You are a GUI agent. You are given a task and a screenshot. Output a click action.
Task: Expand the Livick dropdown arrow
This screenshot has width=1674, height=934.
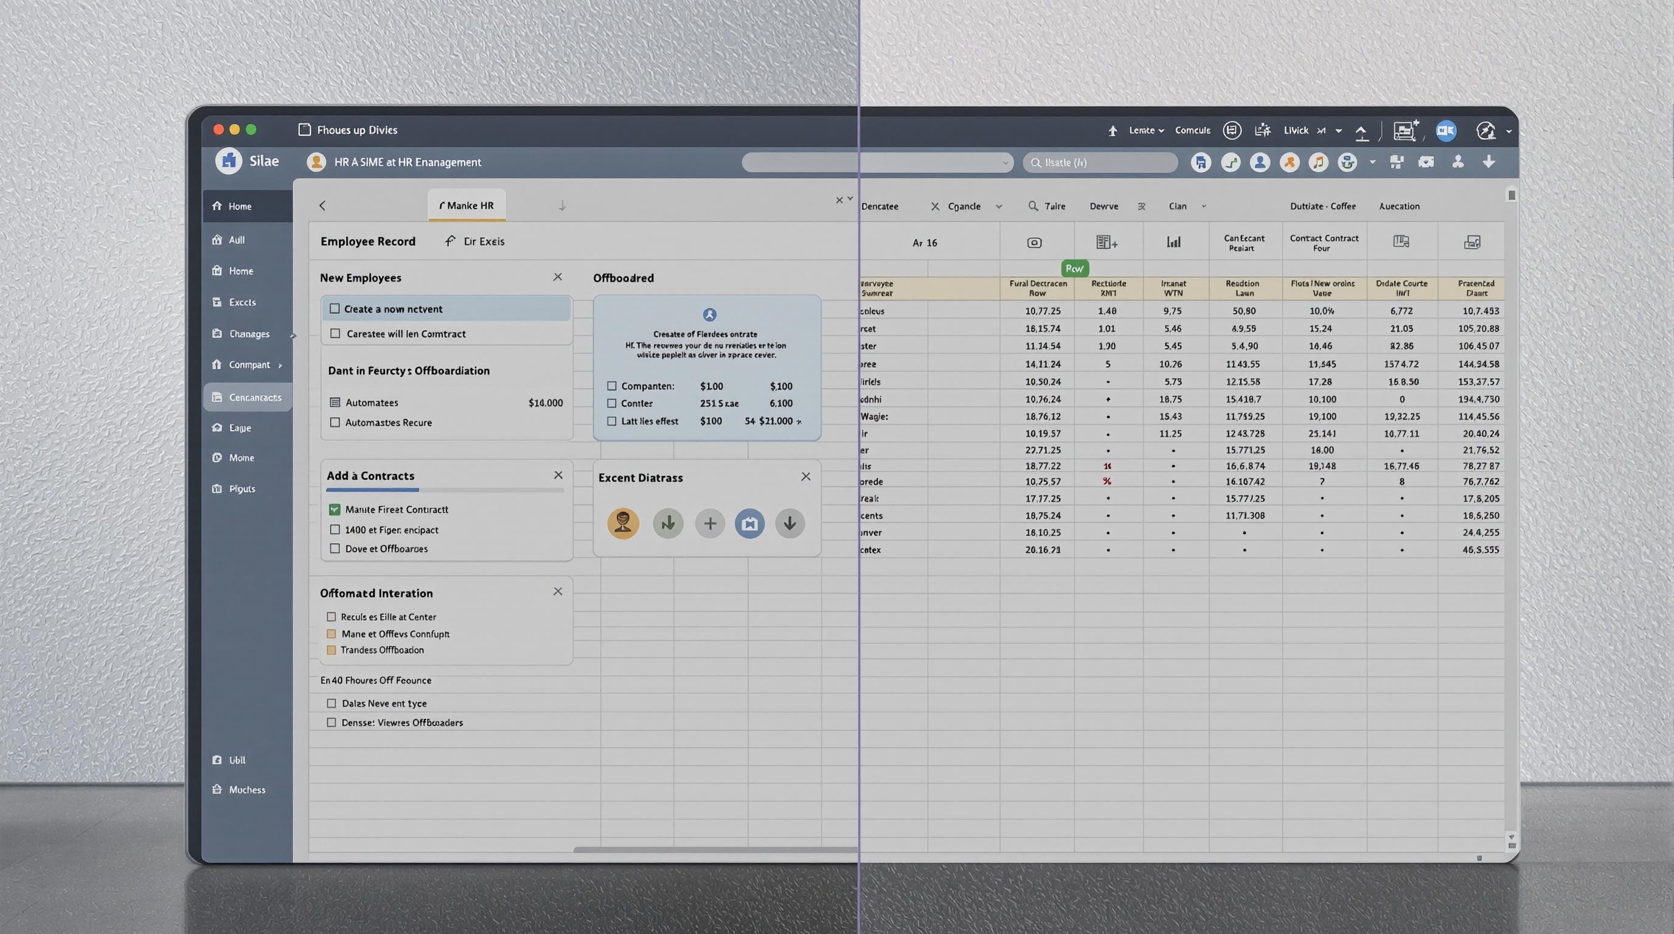[x=1339, y=131]
